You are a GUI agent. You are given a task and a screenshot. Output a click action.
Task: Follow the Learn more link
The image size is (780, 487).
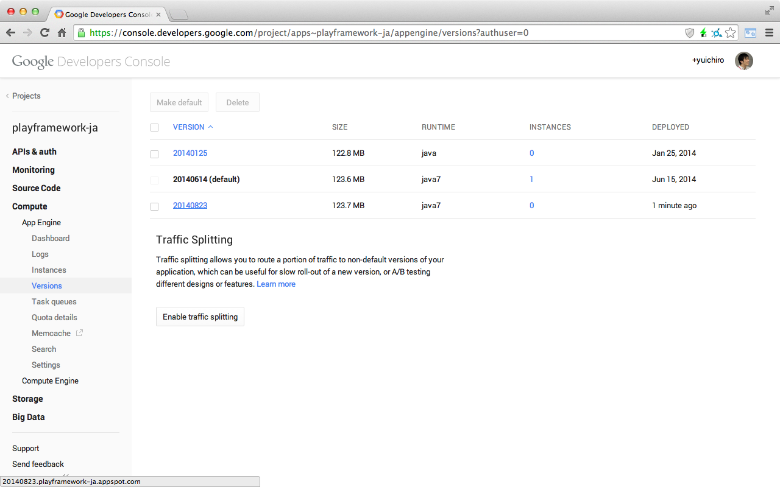(276, 284)
